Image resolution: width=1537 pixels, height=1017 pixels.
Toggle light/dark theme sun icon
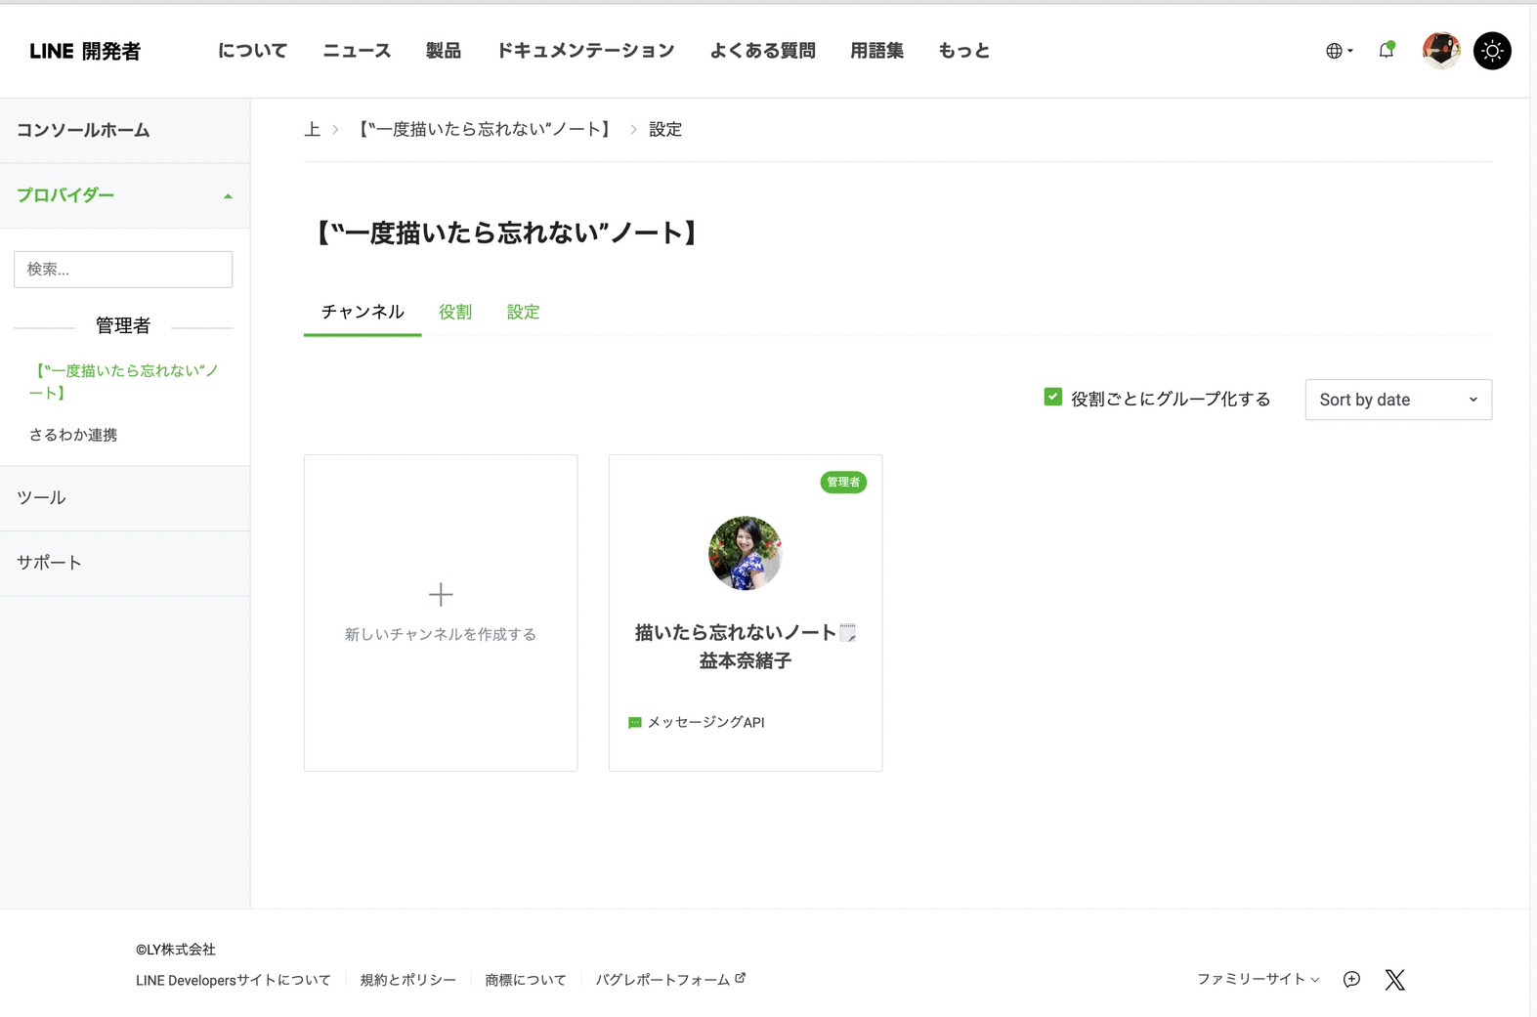pos(1492,51)
